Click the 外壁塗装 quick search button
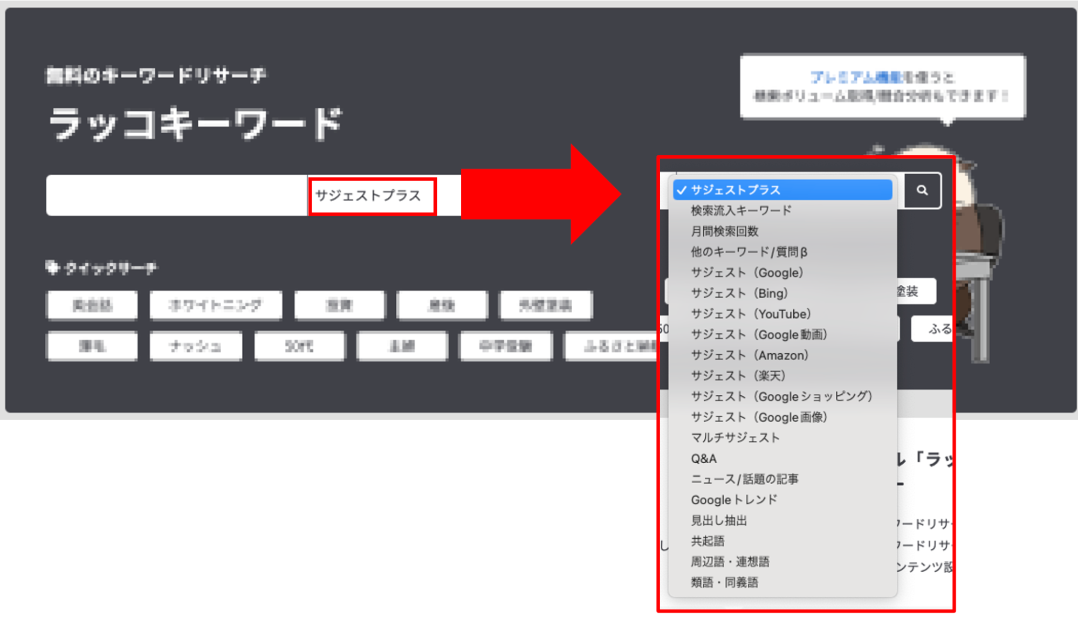1078x625 pixels. 546,305
